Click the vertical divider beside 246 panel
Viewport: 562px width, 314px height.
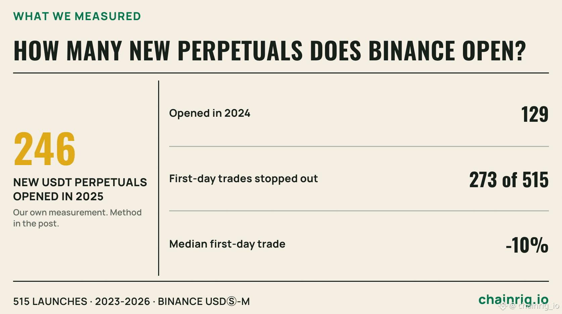tap(158, 178)
